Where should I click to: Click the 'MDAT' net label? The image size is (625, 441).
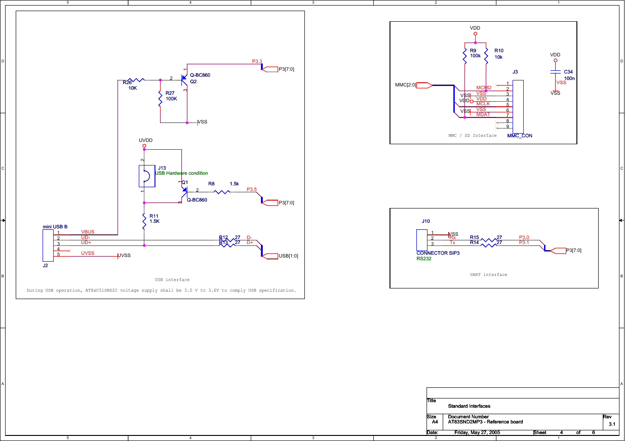[483, 115]
